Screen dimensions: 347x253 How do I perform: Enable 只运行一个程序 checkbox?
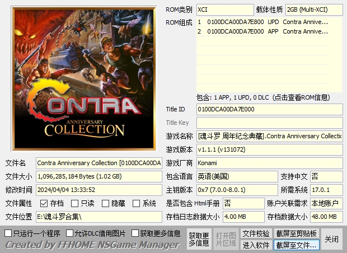8,233
